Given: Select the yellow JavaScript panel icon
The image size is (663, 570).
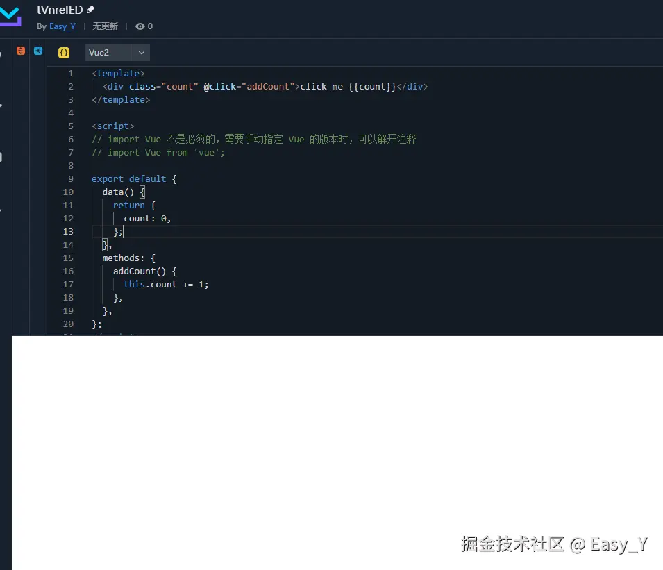Looking at the screenshot, I should (64, 53).
